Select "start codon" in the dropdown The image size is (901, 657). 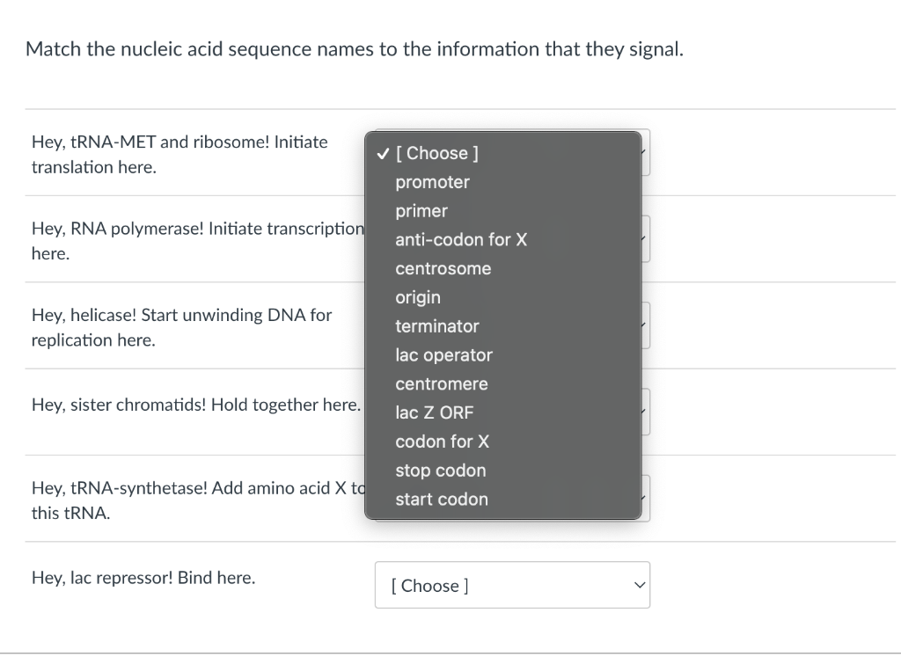(502, 499)
